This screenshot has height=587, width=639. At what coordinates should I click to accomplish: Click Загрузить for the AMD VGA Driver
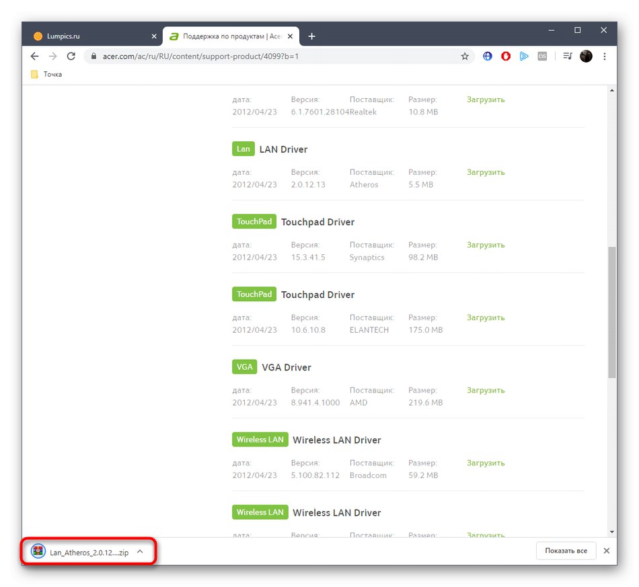pyautogui.click(x=486, y=390)
